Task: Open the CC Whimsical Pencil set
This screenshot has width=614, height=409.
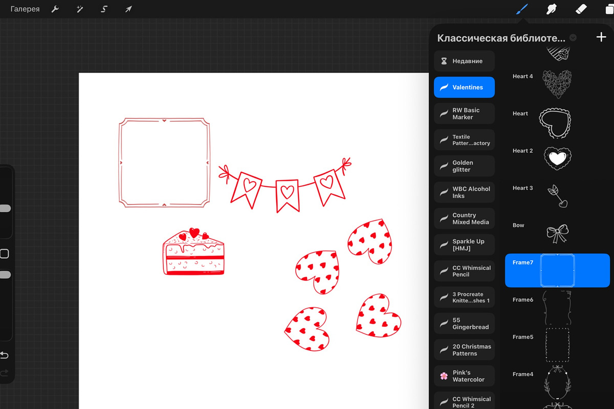Action: (x=464, y=271)
